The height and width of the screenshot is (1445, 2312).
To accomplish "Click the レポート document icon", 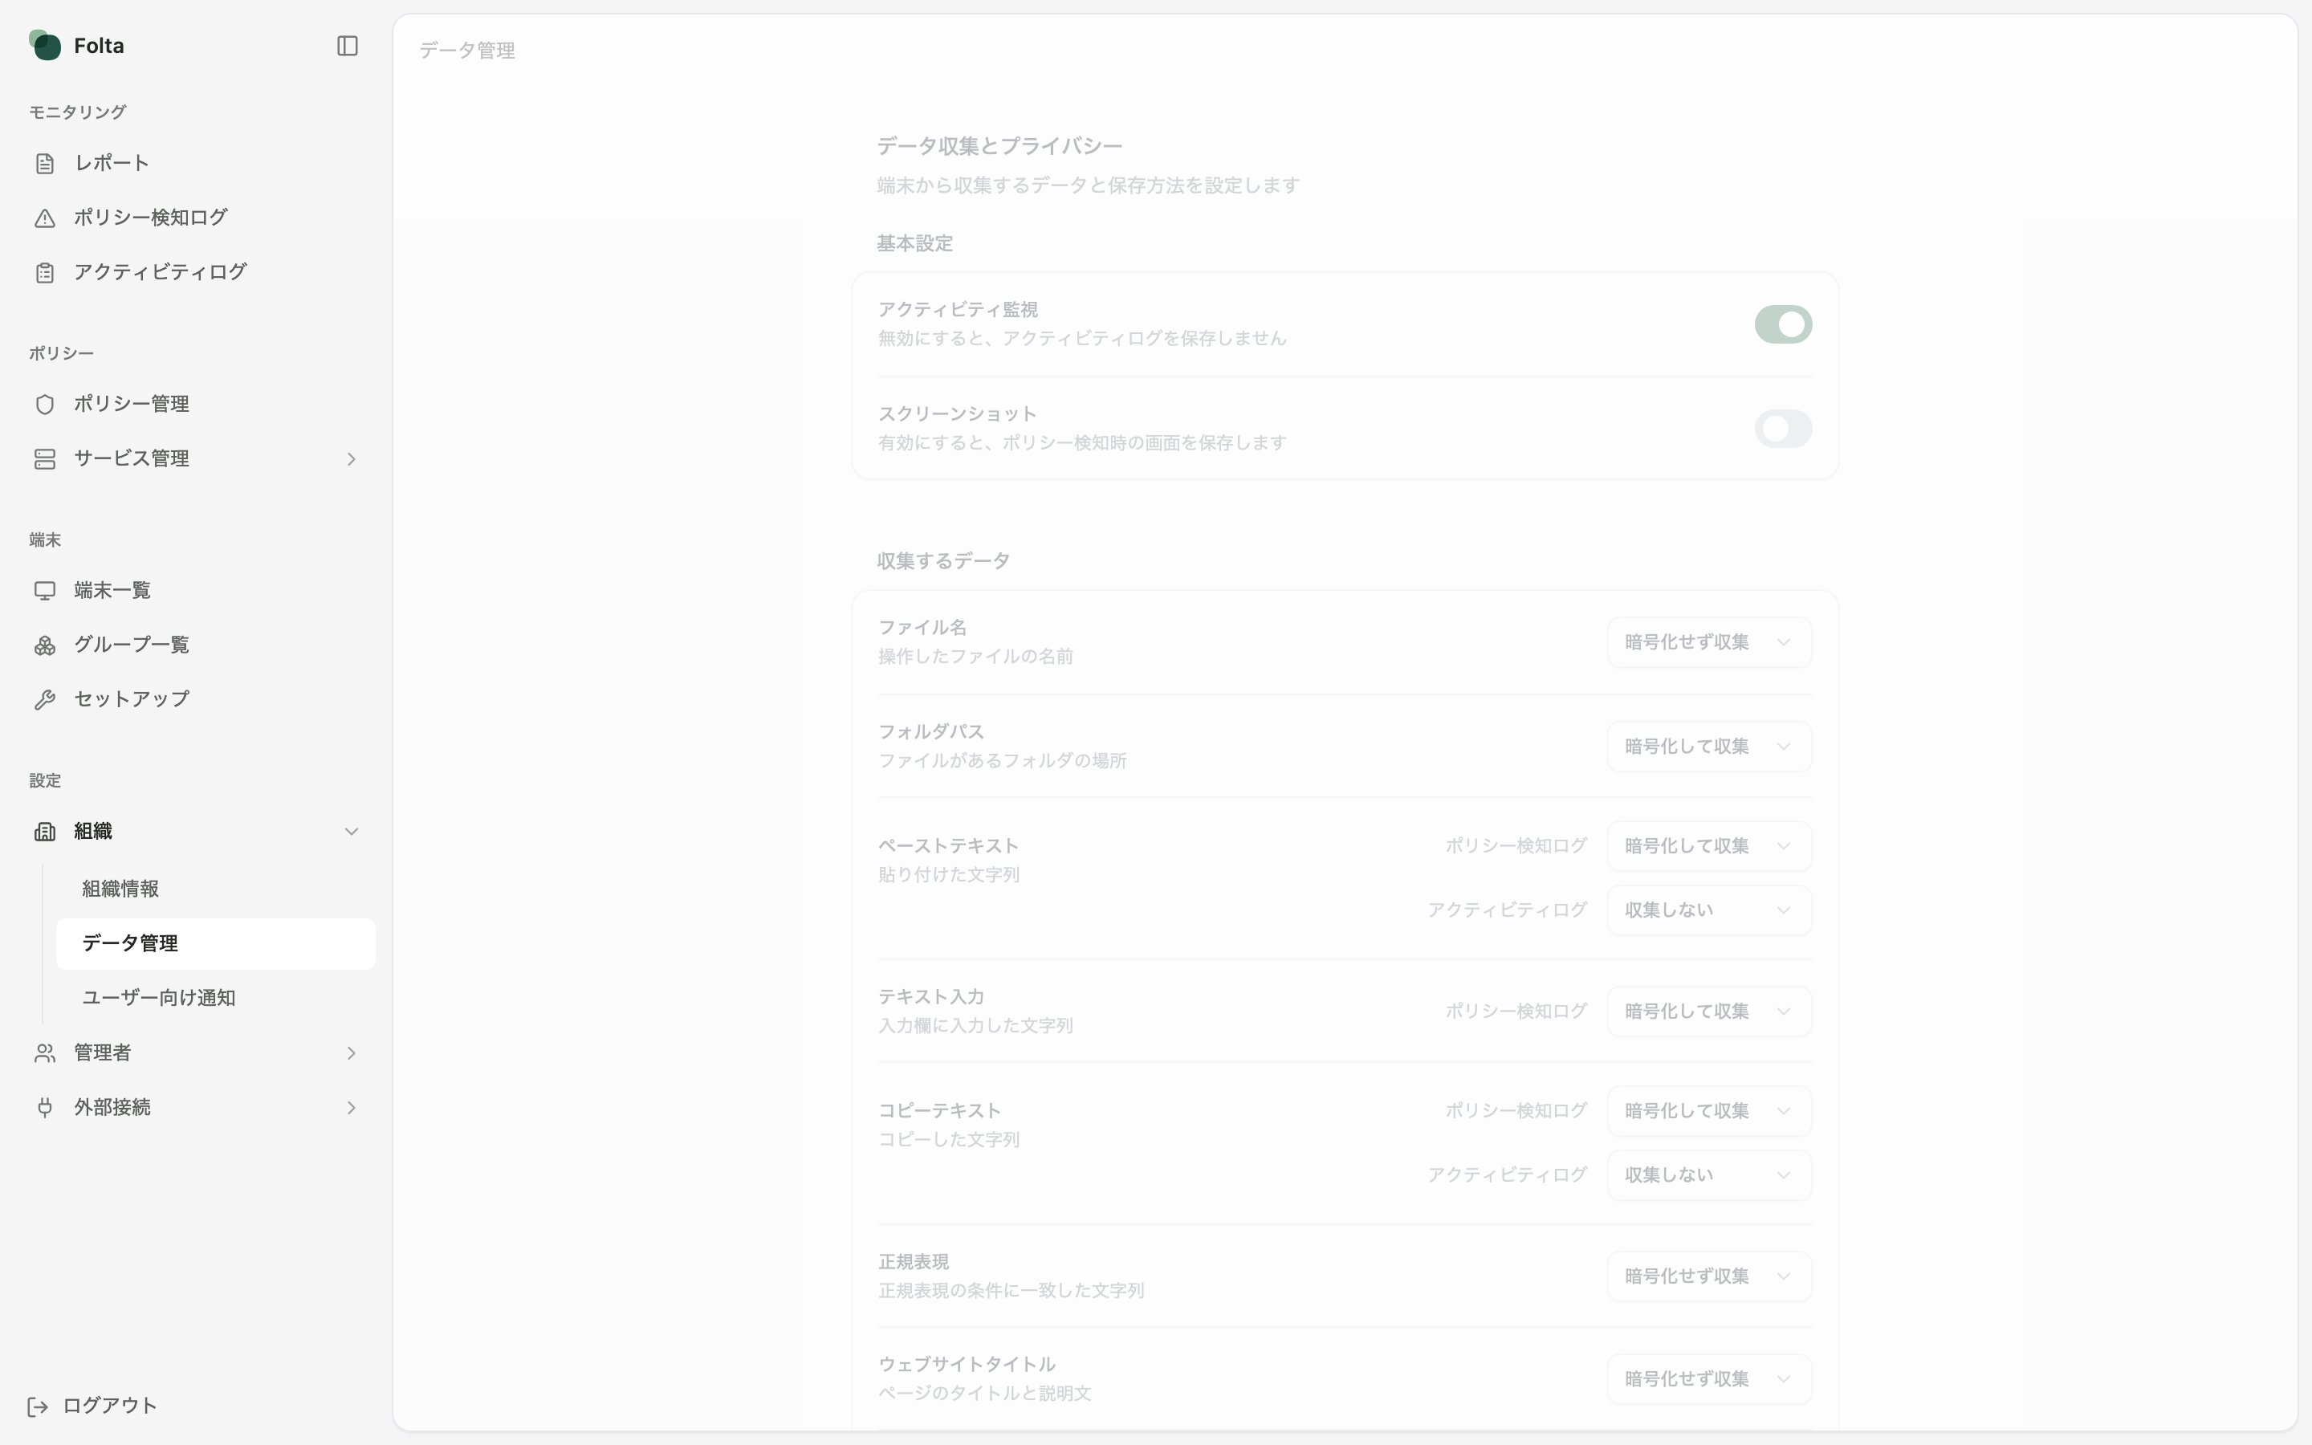I will coord(45,164).
